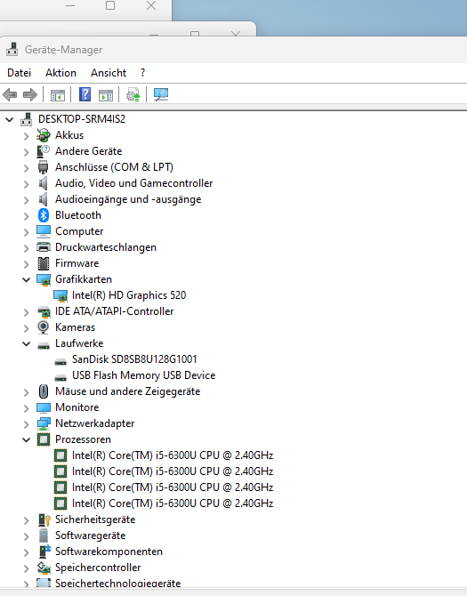This screenshot has height=596, width=467.
Task: Collapse the DESKTOP-SRM4IS2 root node
Action: pyautogui.click(x=10, y=120)
